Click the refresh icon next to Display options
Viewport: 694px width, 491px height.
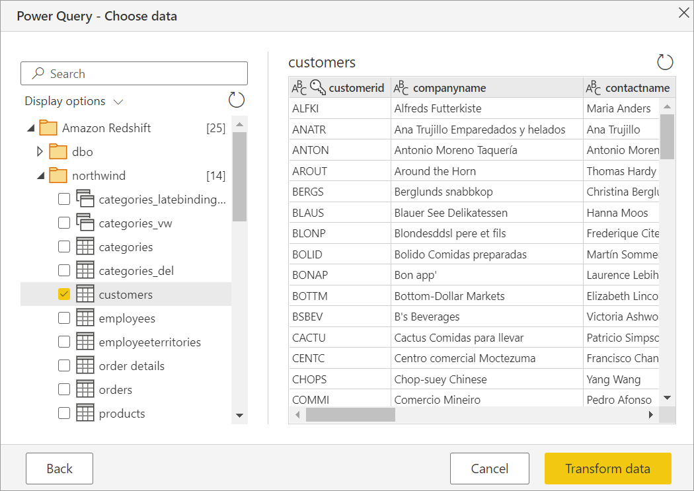[236, 100]
